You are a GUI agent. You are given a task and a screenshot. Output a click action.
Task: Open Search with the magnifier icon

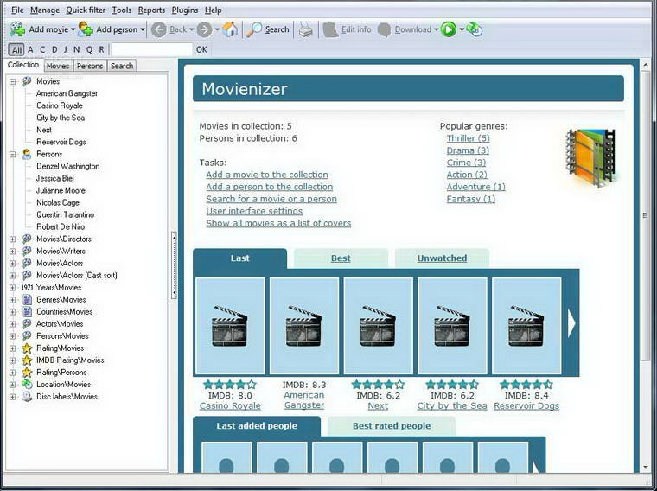[x=254, y=29]
